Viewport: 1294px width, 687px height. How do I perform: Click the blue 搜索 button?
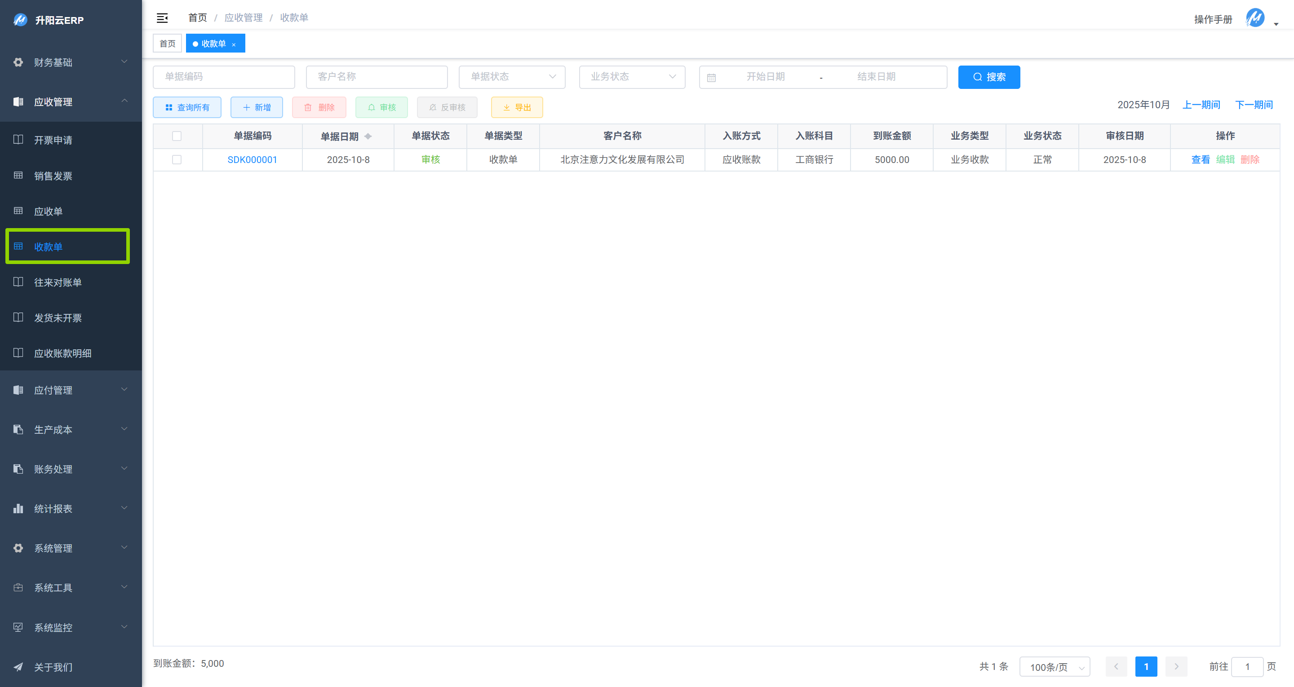pyautogui.click(x=988, y=77)
